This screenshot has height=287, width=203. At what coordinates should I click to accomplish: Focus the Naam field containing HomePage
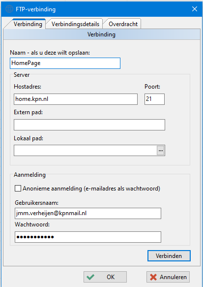[65, 63]
